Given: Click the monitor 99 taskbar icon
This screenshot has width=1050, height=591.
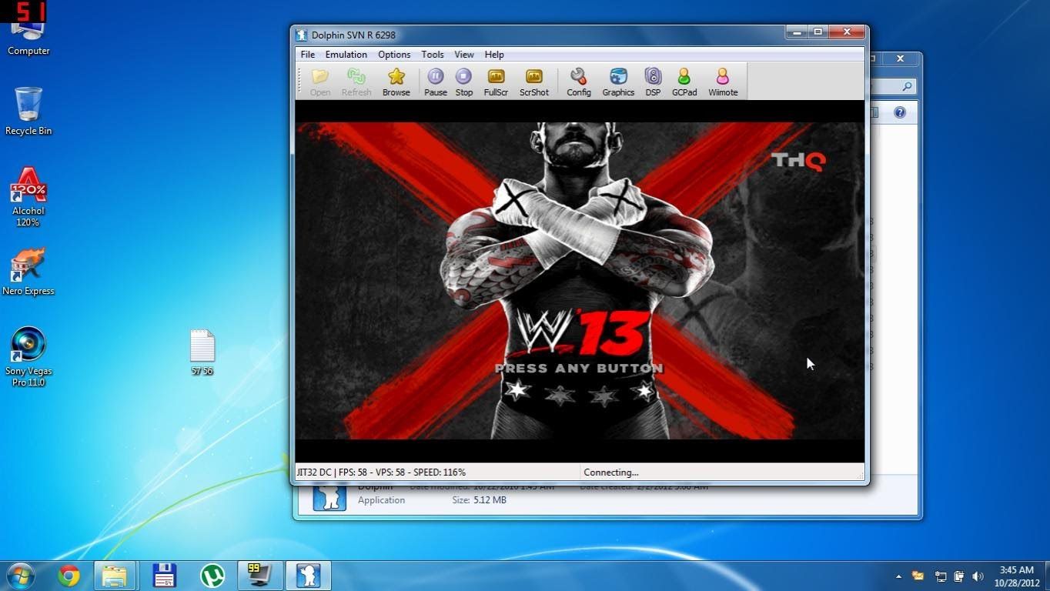Looking at the screenshot, I should tap(259, 576).
